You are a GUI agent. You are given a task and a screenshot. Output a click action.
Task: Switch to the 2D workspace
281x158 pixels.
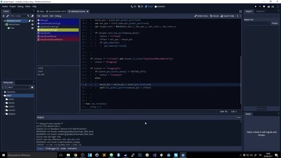(133, 7)
